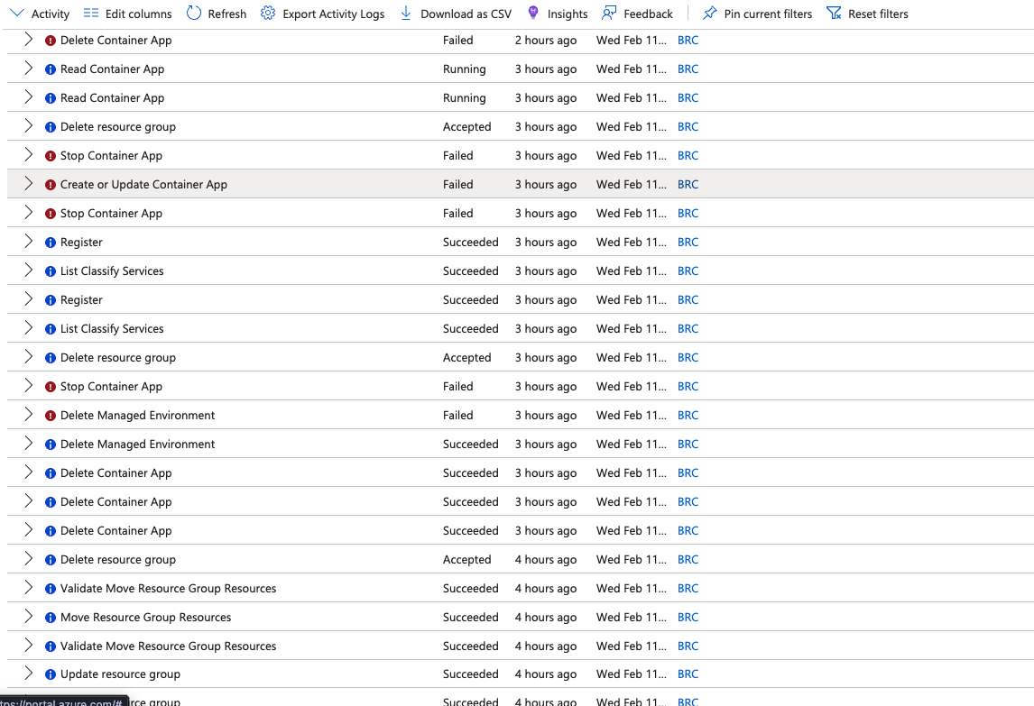Click 'Accepted' status of Delete resource group 4 hours ago
This screenshot has height=706, width=1034.
[x=466, y=560]
